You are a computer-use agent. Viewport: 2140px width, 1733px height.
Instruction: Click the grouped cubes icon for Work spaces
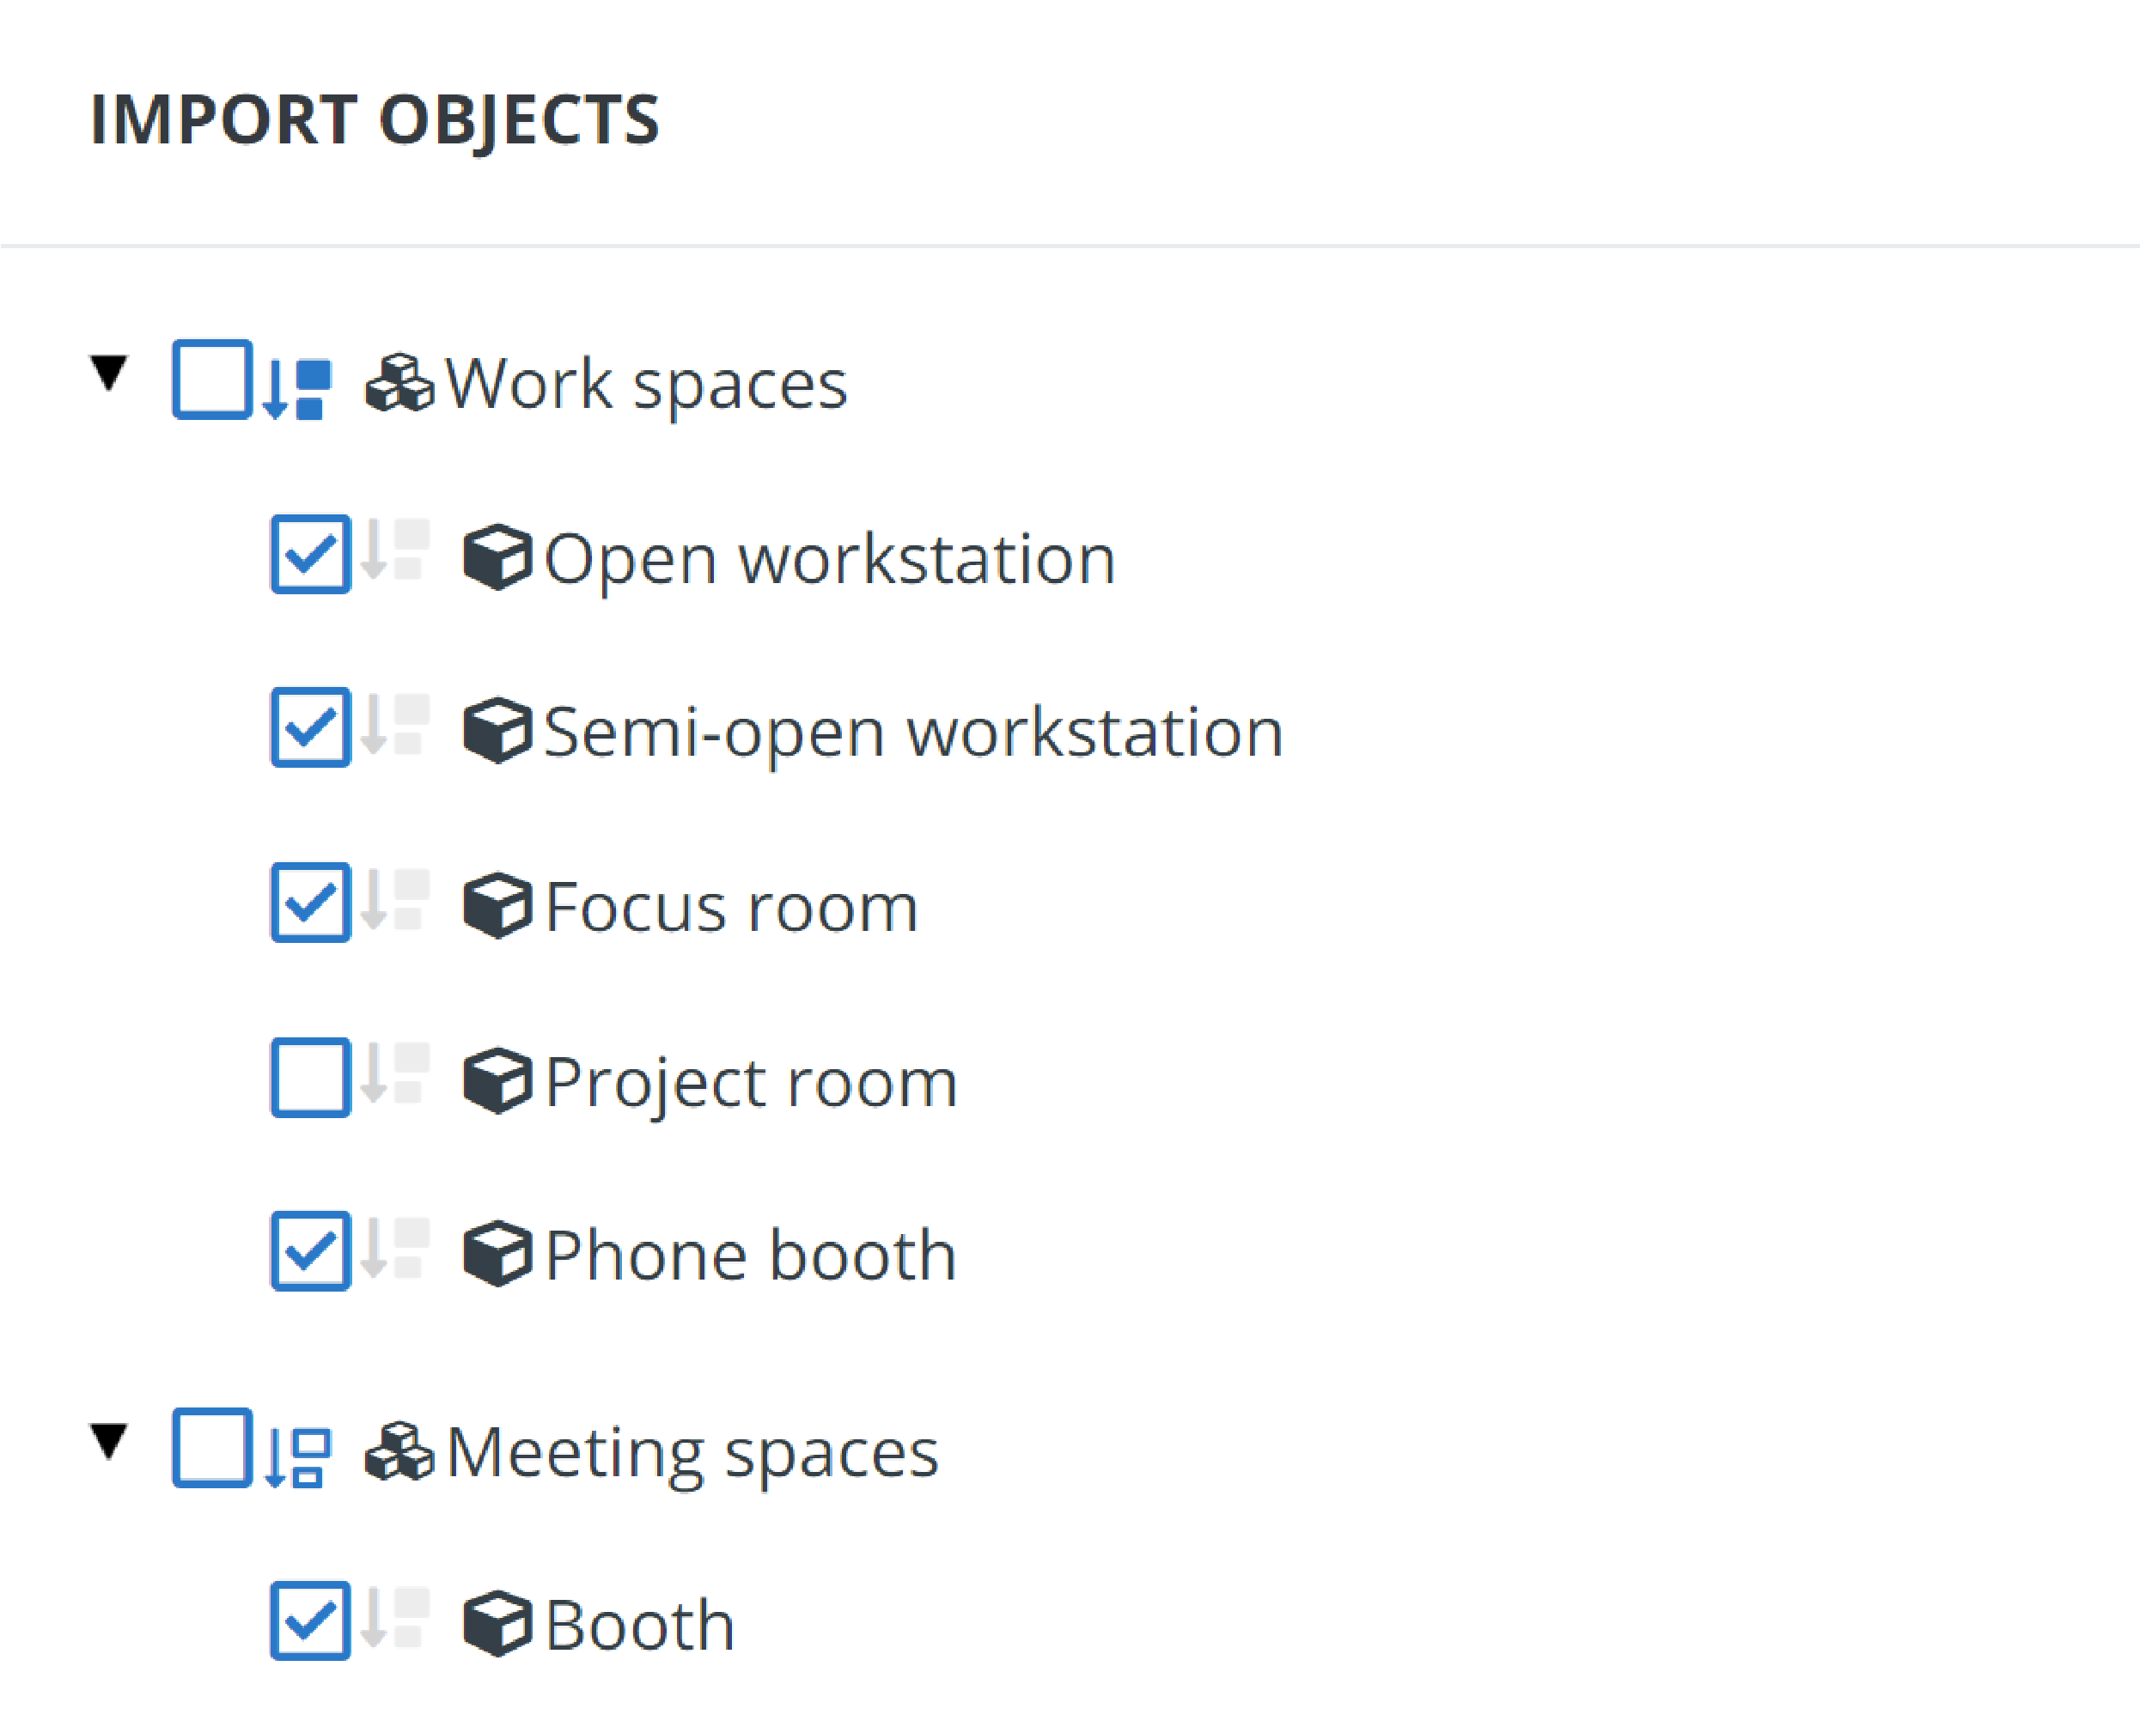click(x=399, y=382)
